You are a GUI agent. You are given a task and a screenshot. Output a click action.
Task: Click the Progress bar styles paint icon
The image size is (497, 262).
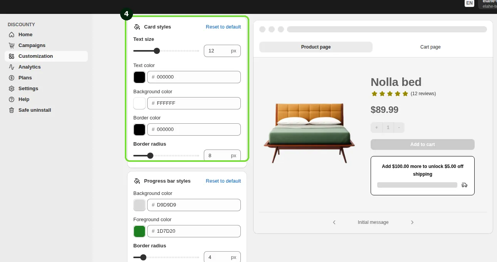pyautogui.click(x=137, y=181)
